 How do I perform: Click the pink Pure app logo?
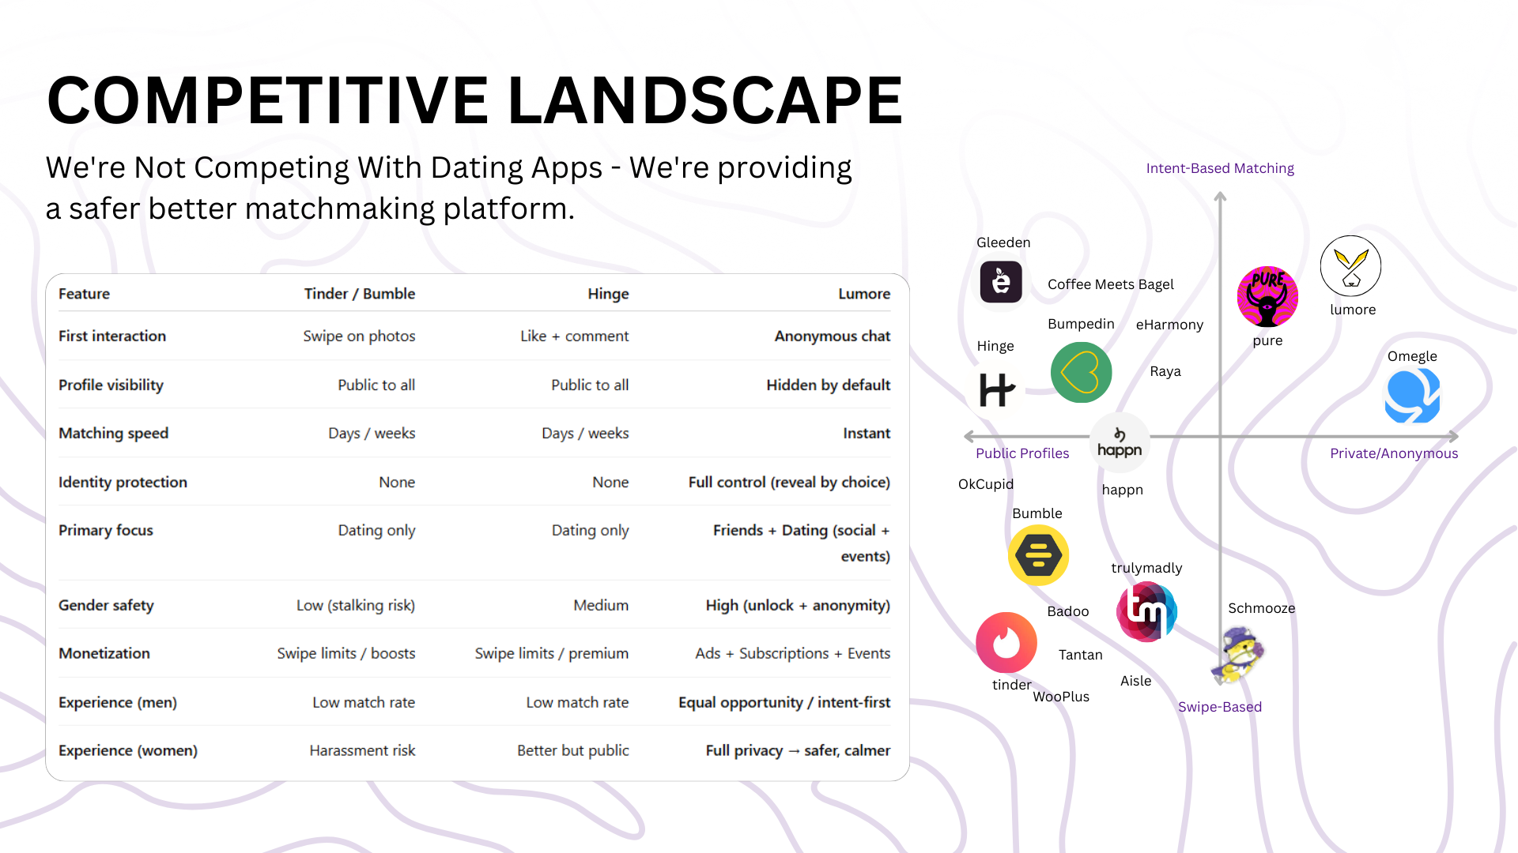coord(1267,297)
